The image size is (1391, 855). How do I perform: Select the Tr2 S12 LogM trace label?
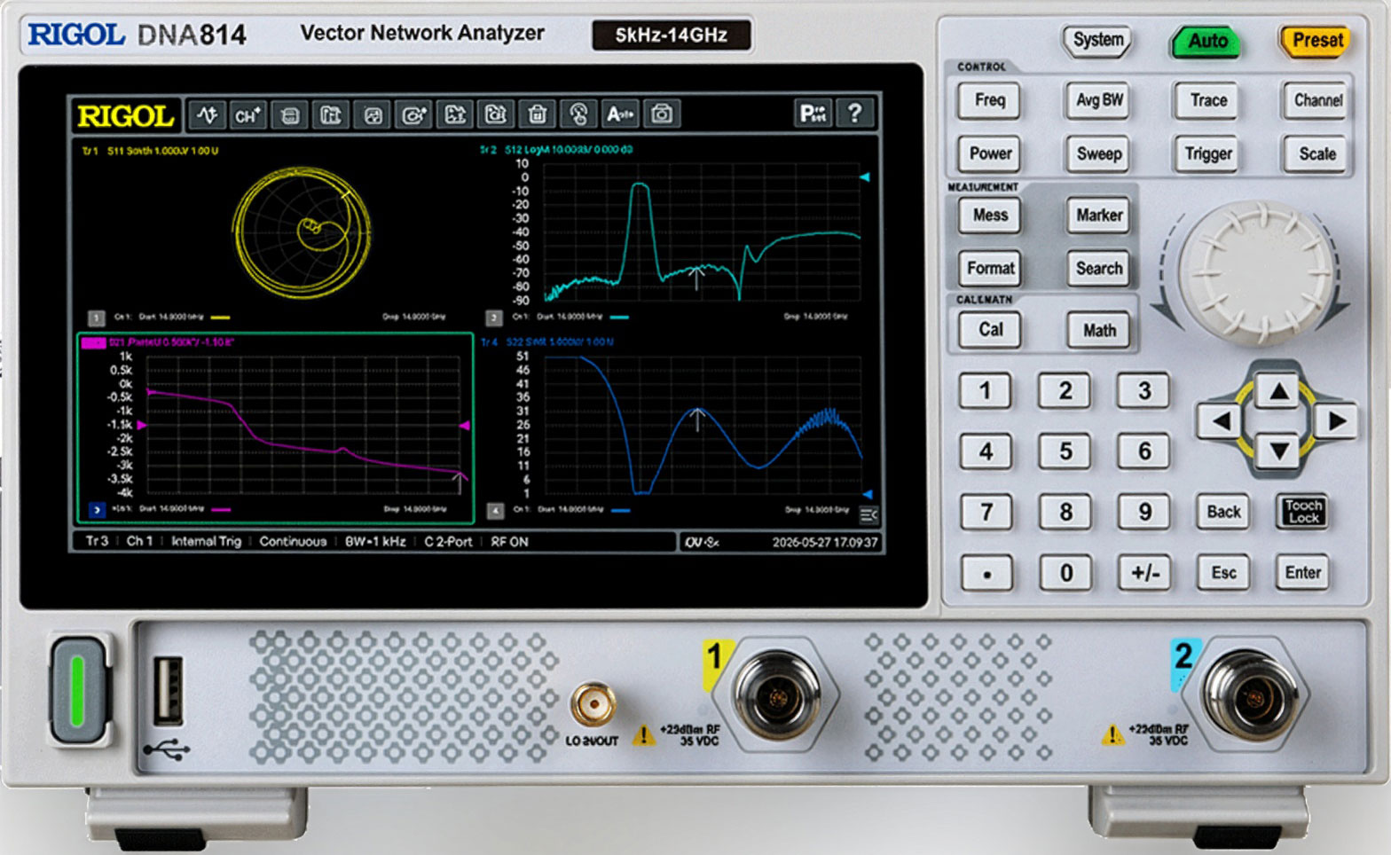click(556, 150)
